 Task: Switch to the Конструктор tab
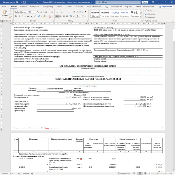click(x=48, y=7)
